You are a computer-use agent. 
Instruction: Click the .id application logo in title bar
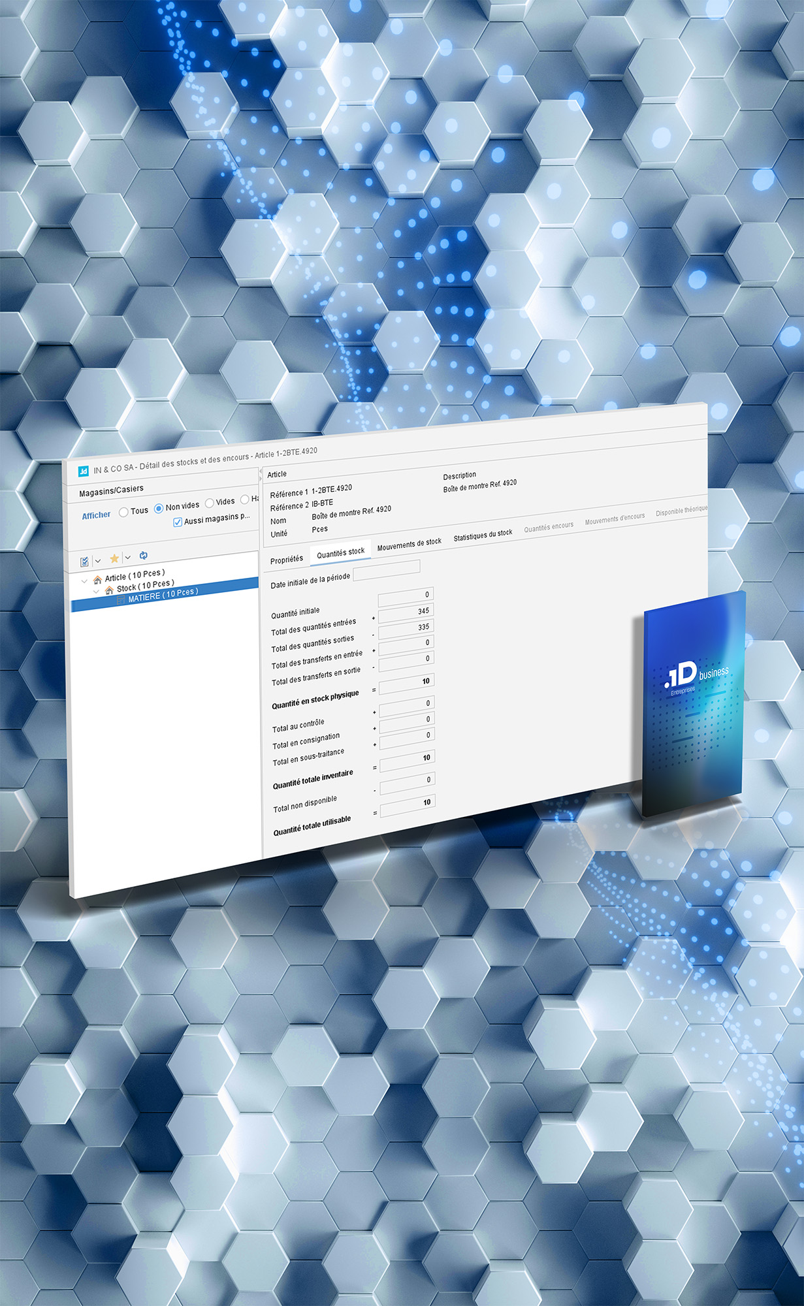84,471
